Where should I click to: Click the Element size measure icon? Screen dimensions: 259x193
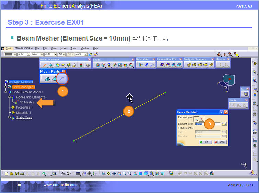pos(224,124)
